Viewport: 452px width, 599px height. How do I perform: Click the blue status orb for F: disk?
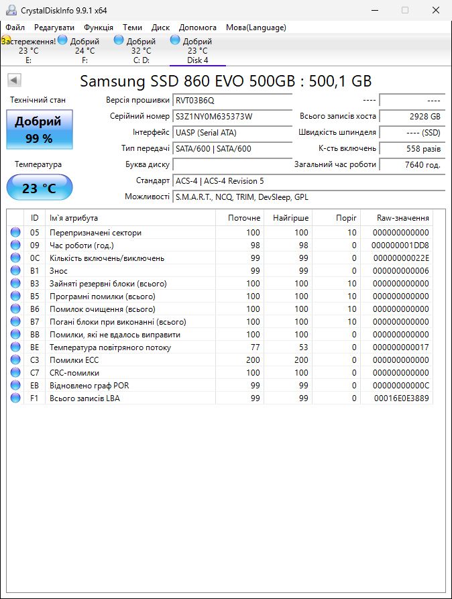point(62,40)
